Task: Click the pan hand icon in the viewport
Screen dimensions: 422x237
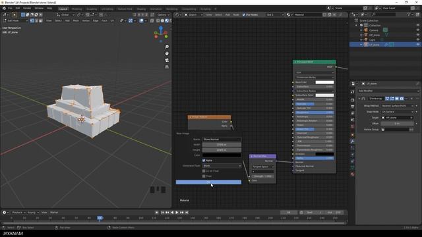Action: point(167,53)
